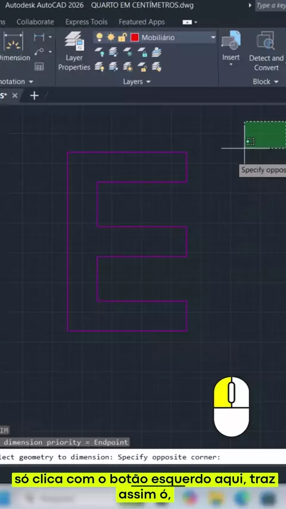Expand the Annotation panel
Image resolution: width=286 pixels, height=509 pixels.
[17, 82]
